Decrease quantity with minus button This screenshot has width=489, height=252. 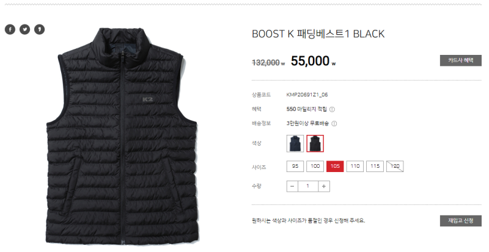[292, 186]
